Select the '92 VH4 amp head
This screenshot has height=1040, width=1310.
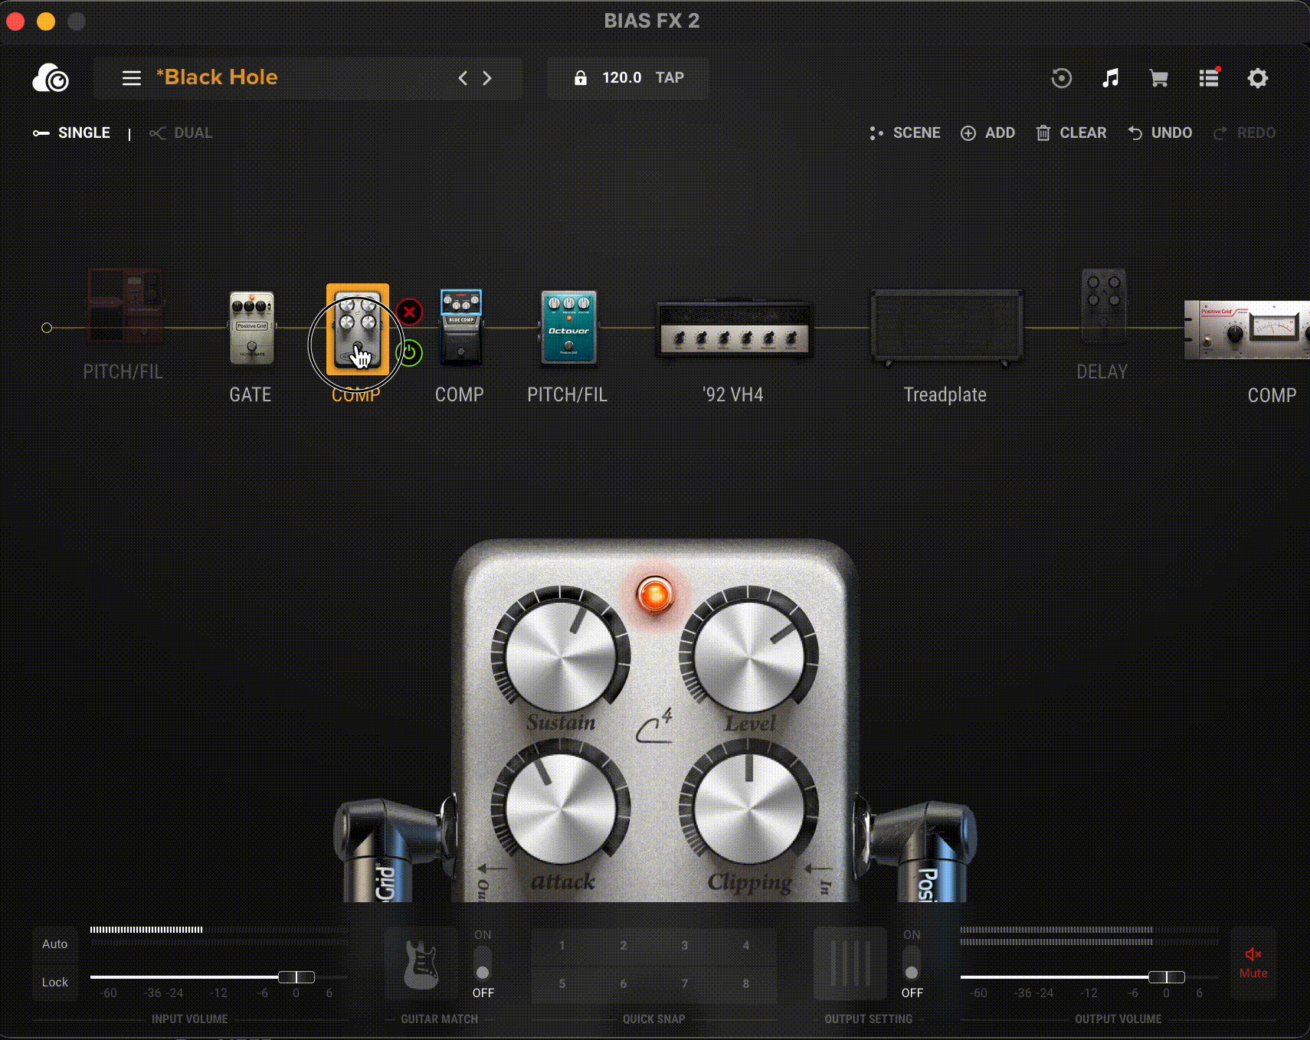tap(735, 329)
